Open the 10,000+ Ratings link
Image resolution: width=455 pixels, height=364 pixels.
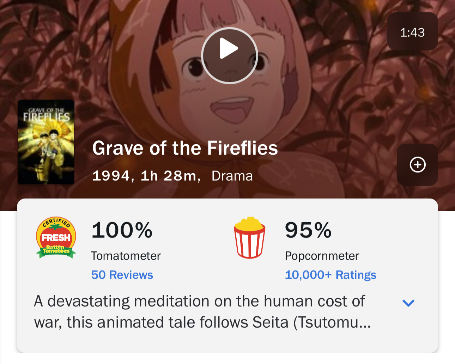pos(330,275)
